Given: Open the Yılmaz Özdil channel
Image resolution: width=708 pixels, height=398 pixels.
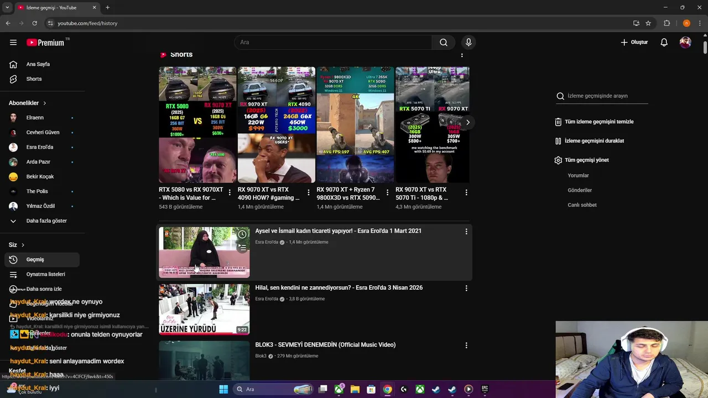Looking at the screenshot, I should click(x=43, y=206).
